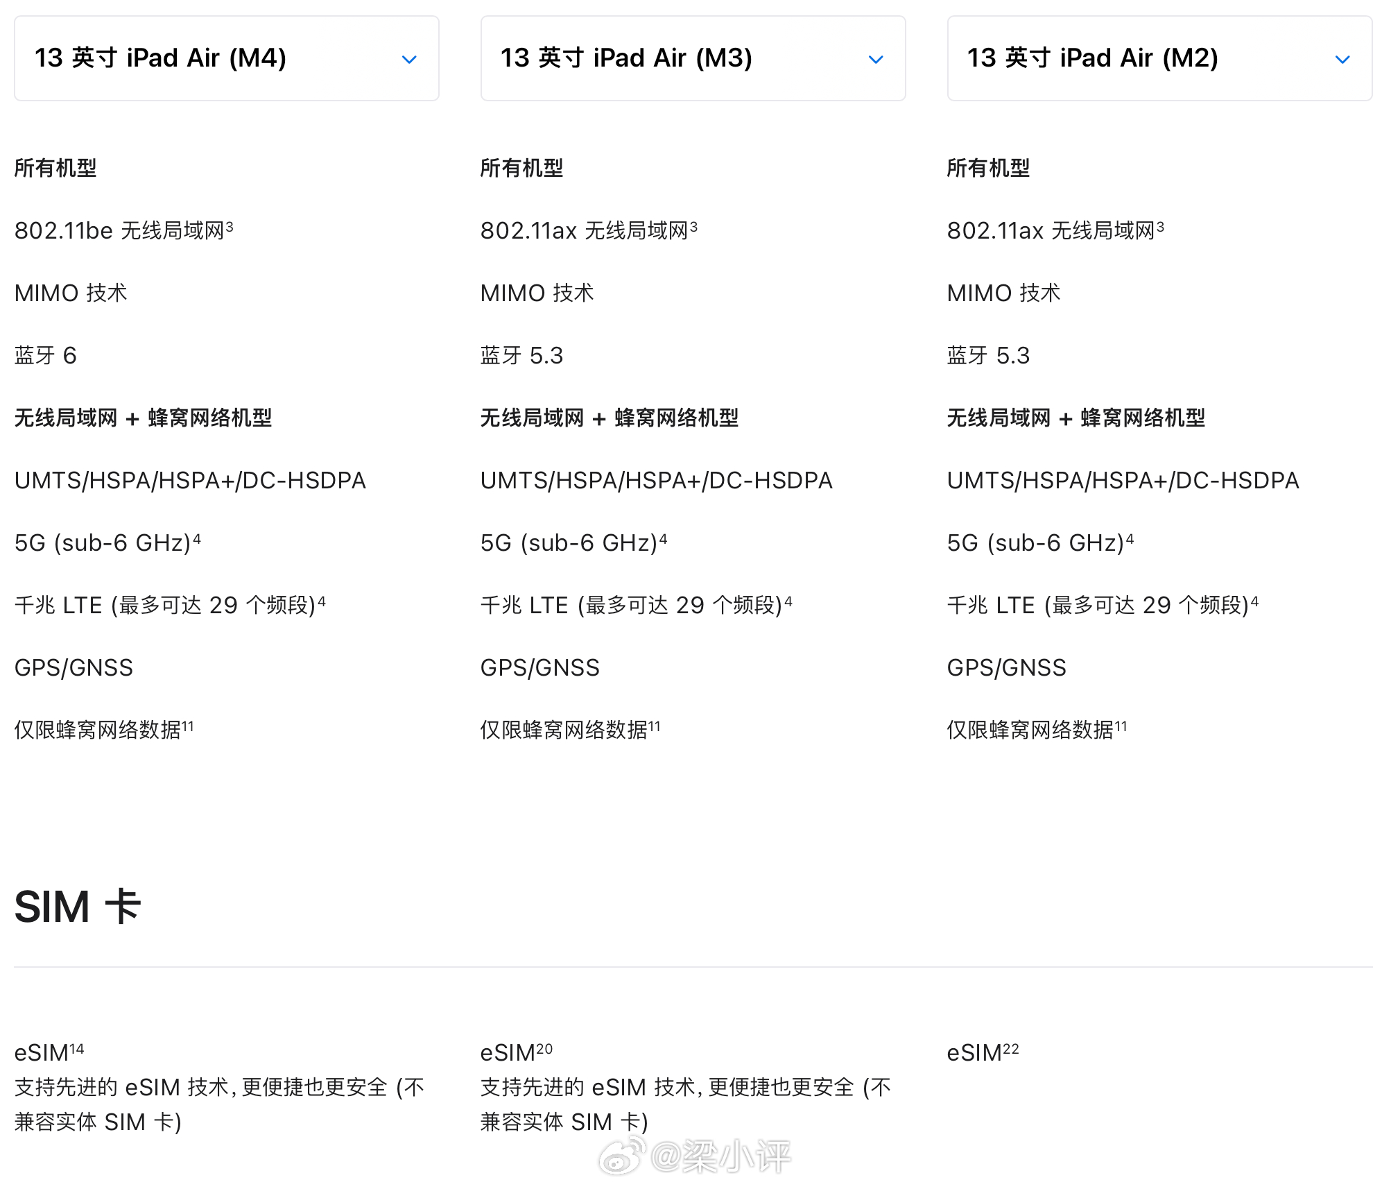Click footnote 20 next to M3 eSIM
1391x1189 pixels.
[544, 1049]
